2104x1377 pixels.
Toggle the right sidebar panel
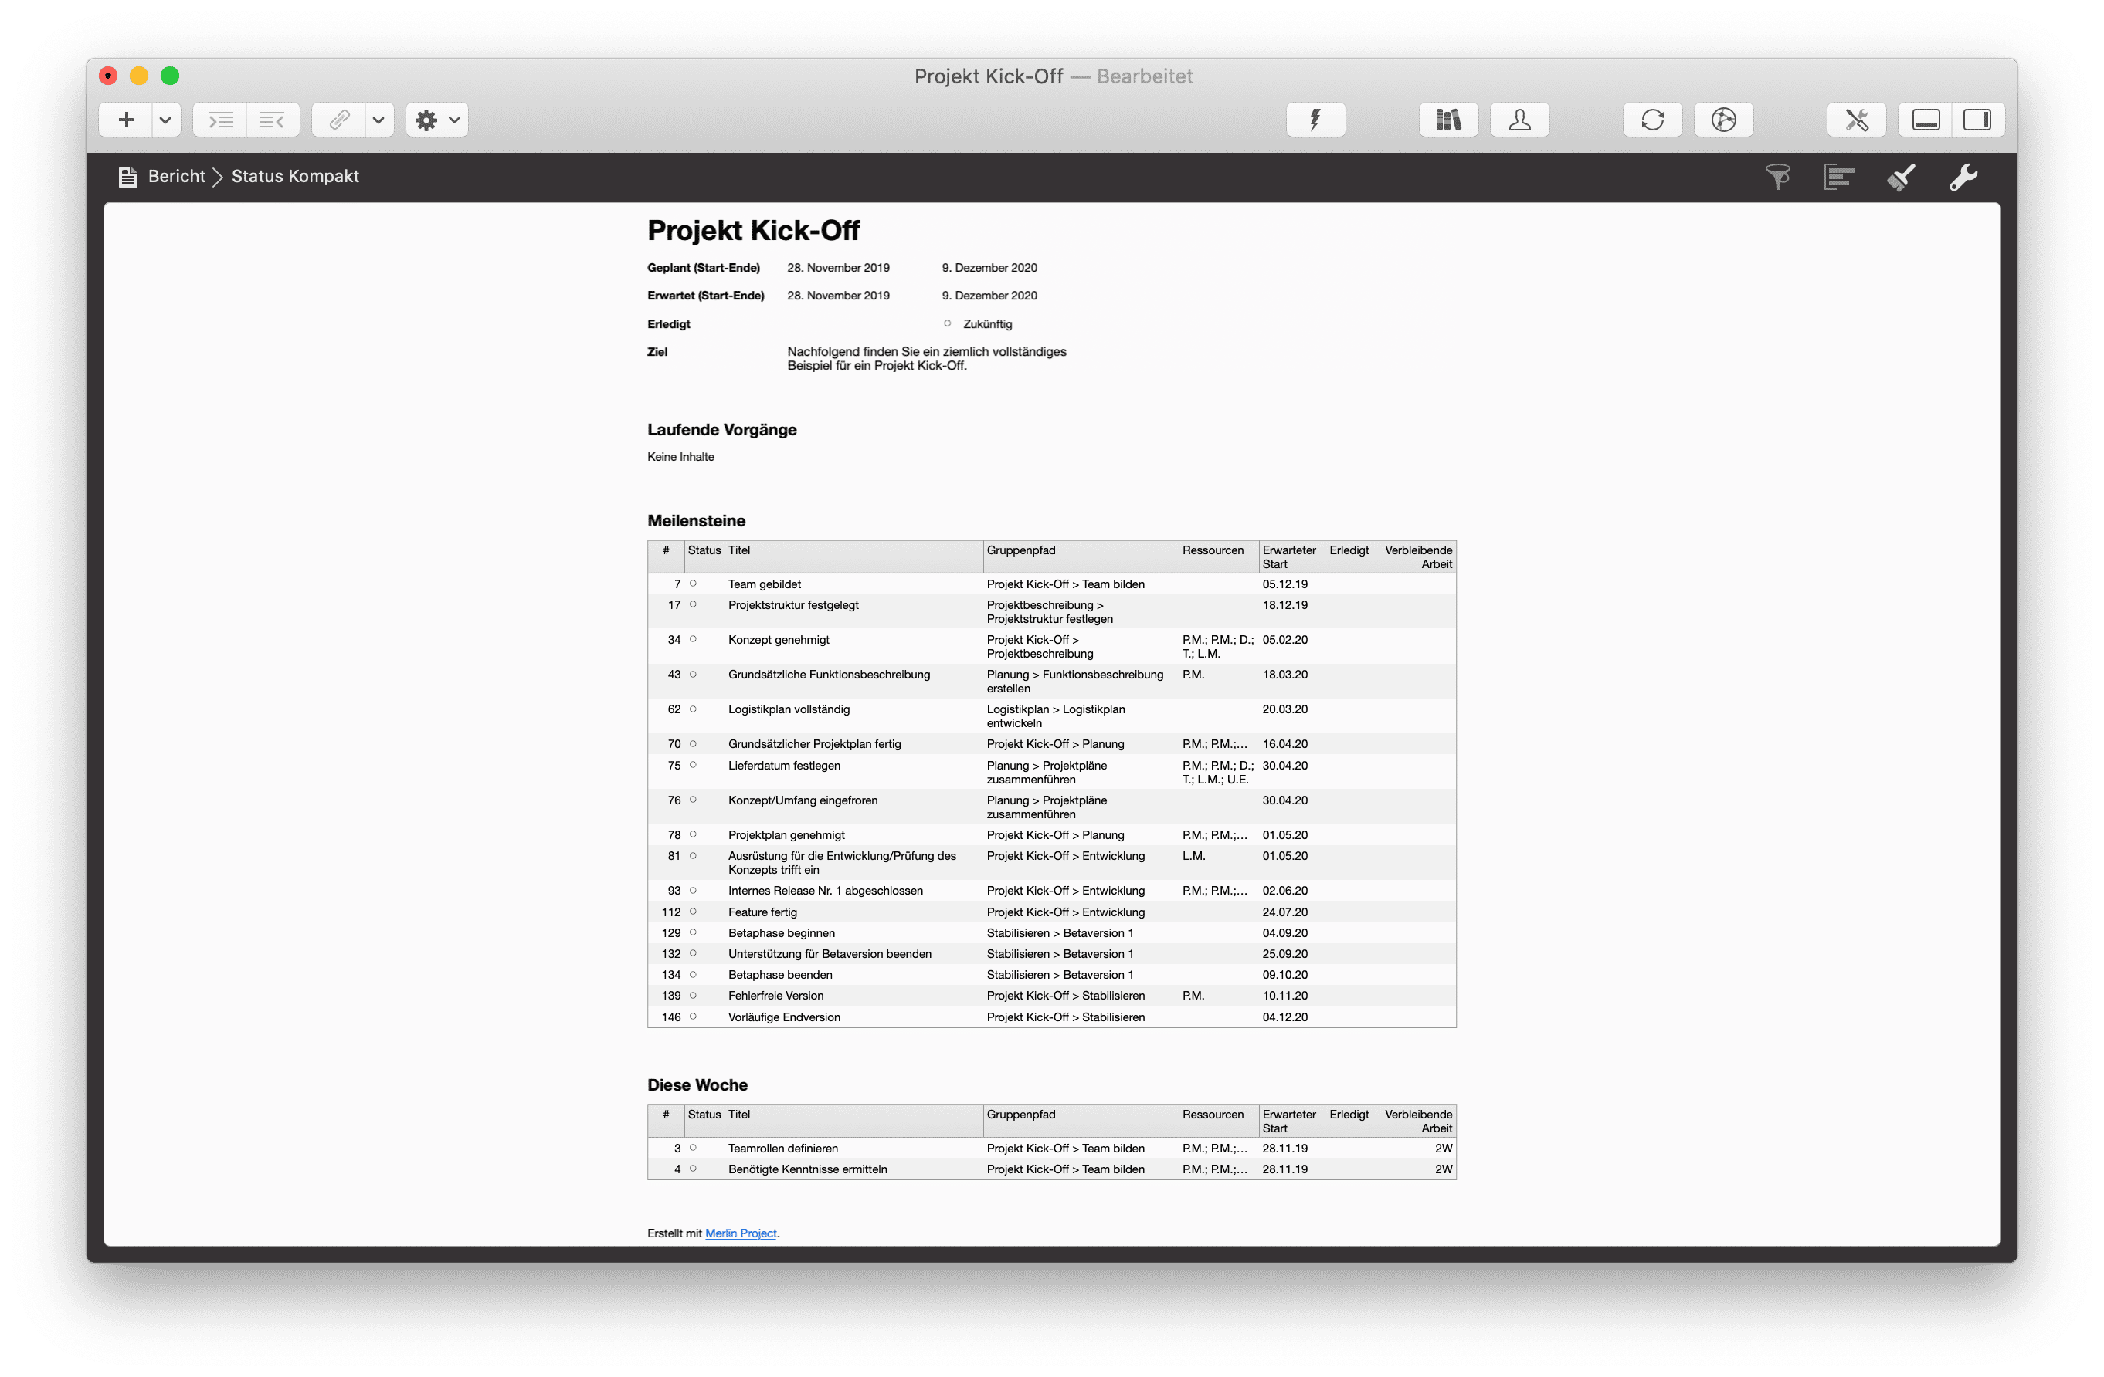[1977, 120]
